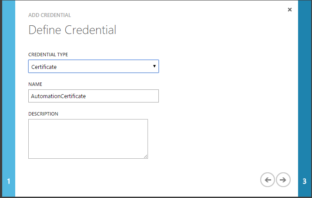Go to the next wizard step arrow
Screen dimensions: 312x198
tap(283, 180)
